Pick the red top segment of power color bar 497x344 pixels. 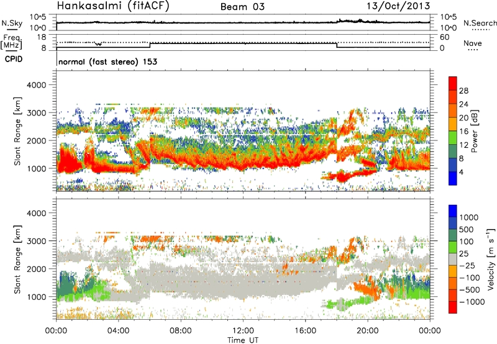(x=453, y=83)
